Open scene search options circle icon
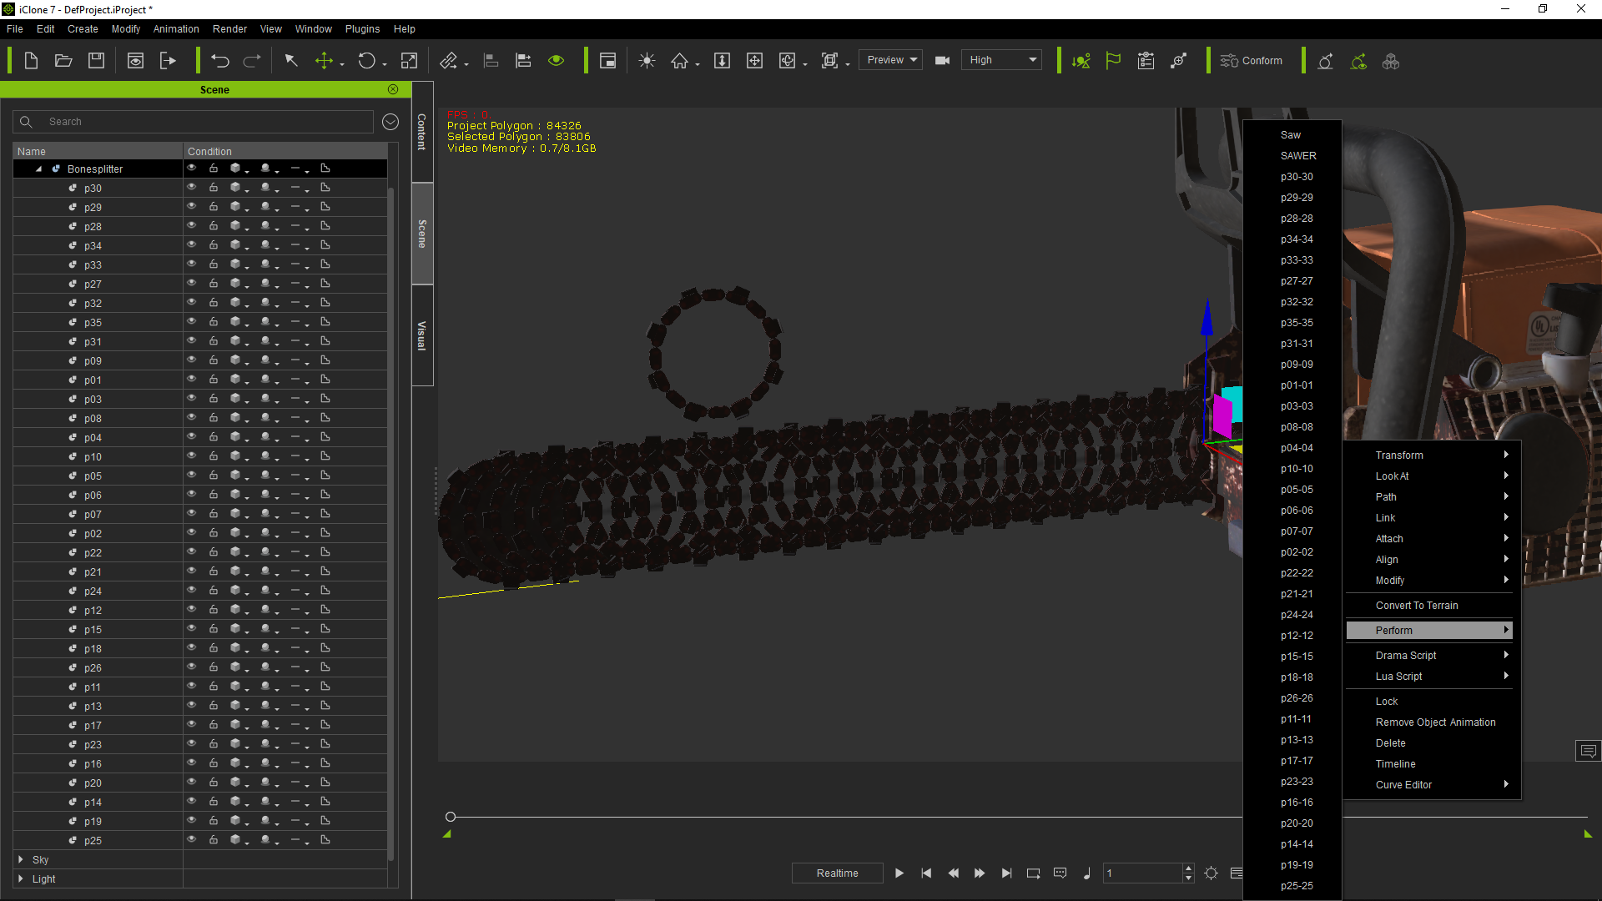The height and width of the screenshot is (901, 1602). pyautogui.click(x=390, y=122)
